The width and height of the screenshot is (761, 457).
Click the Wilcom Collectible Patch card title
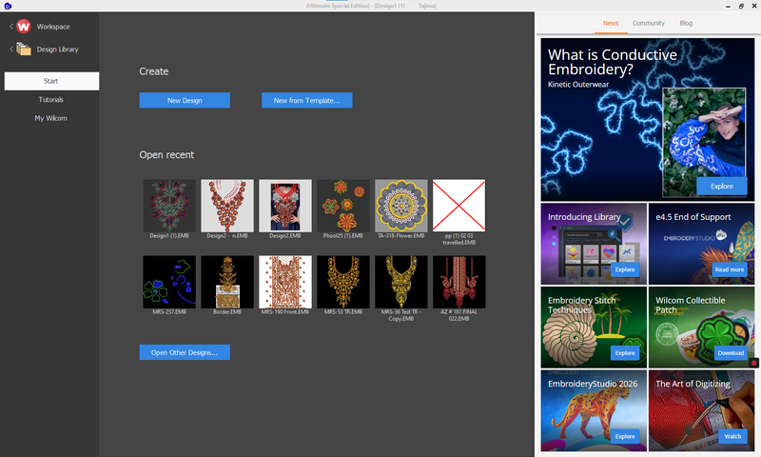[x=691, y=305]
